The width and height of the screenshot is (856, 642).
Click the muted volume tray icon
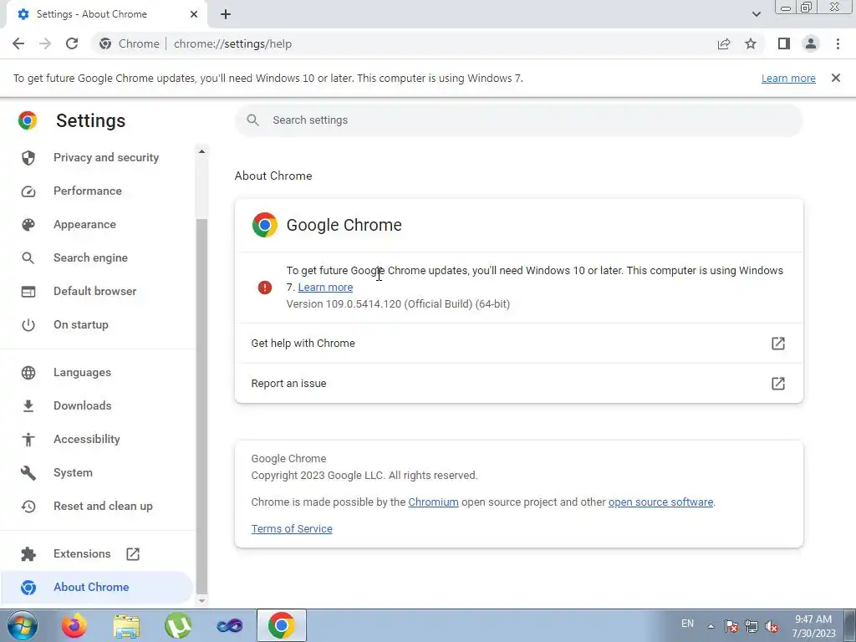tap(772, 627)
